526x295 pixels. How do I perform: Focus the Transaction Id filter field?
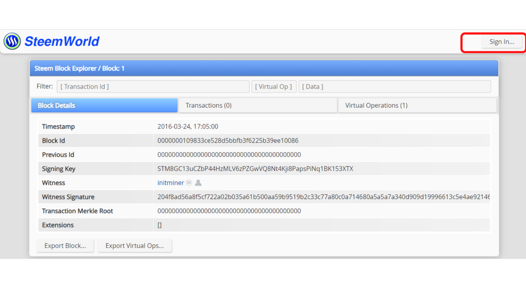153,86
